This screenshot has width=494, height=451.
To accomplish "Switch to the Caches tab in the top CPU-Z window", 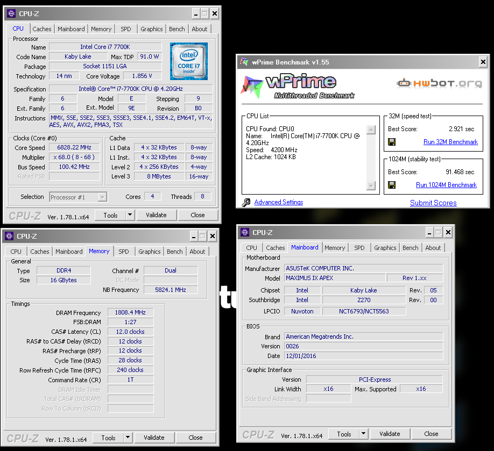I will (x=41, y=29).
